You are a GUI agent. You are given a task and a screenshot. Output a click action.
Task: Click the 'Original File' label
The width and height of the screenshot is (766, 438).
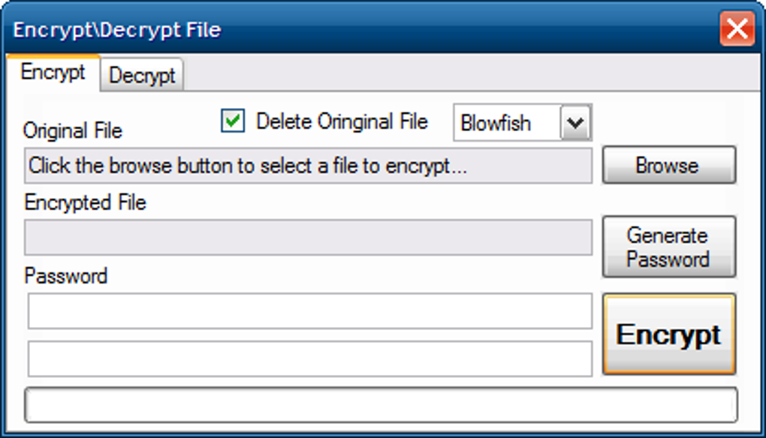[x=72, y=131]
